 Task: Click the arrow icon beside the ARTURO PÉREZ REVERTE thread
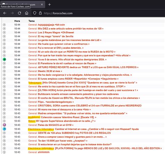[4, 67]
